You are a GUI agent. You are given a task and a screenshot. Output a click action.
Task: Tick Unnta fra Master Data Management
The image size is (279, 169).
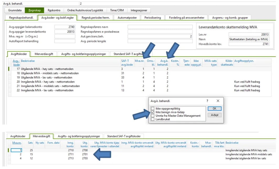pos(153,116)
